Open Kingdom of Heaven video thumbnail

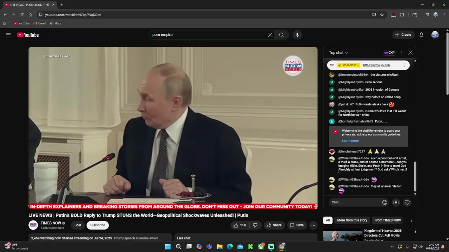[343, 235]
